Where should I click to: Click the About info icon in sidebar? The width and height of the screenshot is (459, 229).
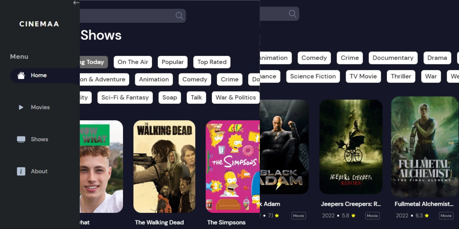(x=21, y=171)
